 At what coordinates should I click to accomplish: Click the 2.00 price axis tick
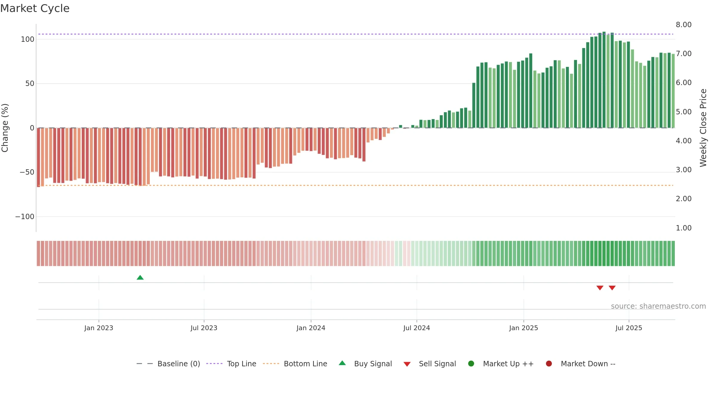[684, 199]
